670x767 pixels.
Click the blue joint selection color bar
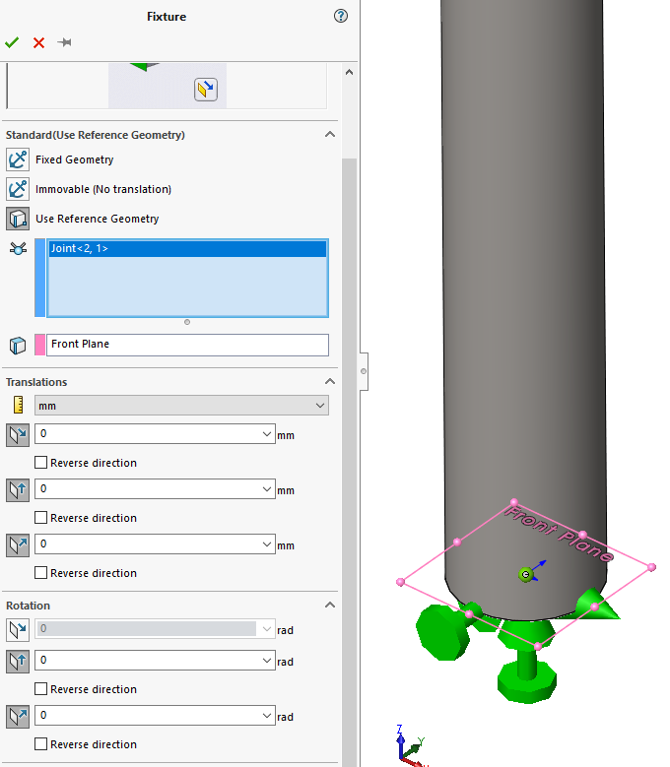pyautogui.click(x=40, y=278)
